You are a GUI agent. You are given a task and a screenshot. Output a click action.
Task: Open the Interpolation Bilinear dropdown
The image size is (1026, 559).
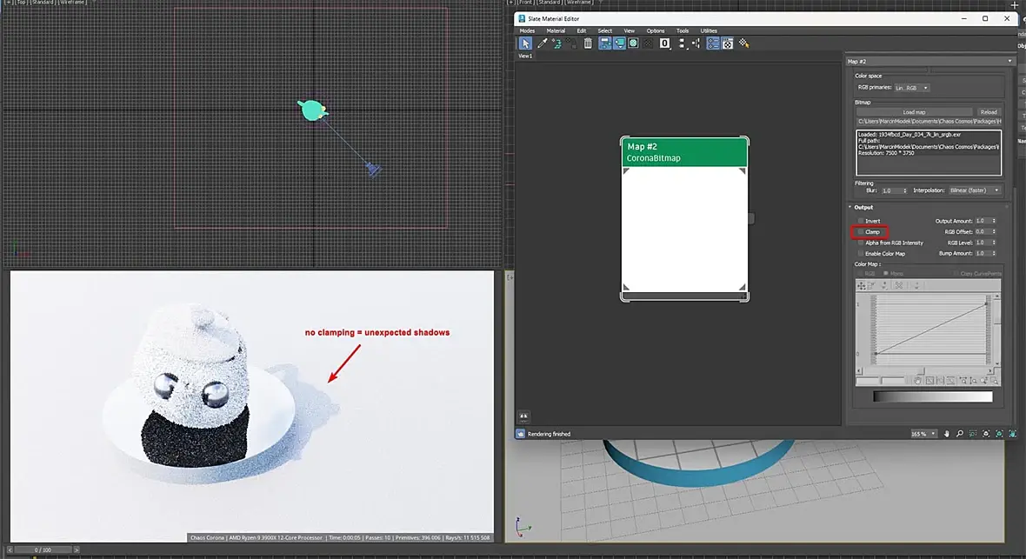pyautogui.click(x=973, y=190)
